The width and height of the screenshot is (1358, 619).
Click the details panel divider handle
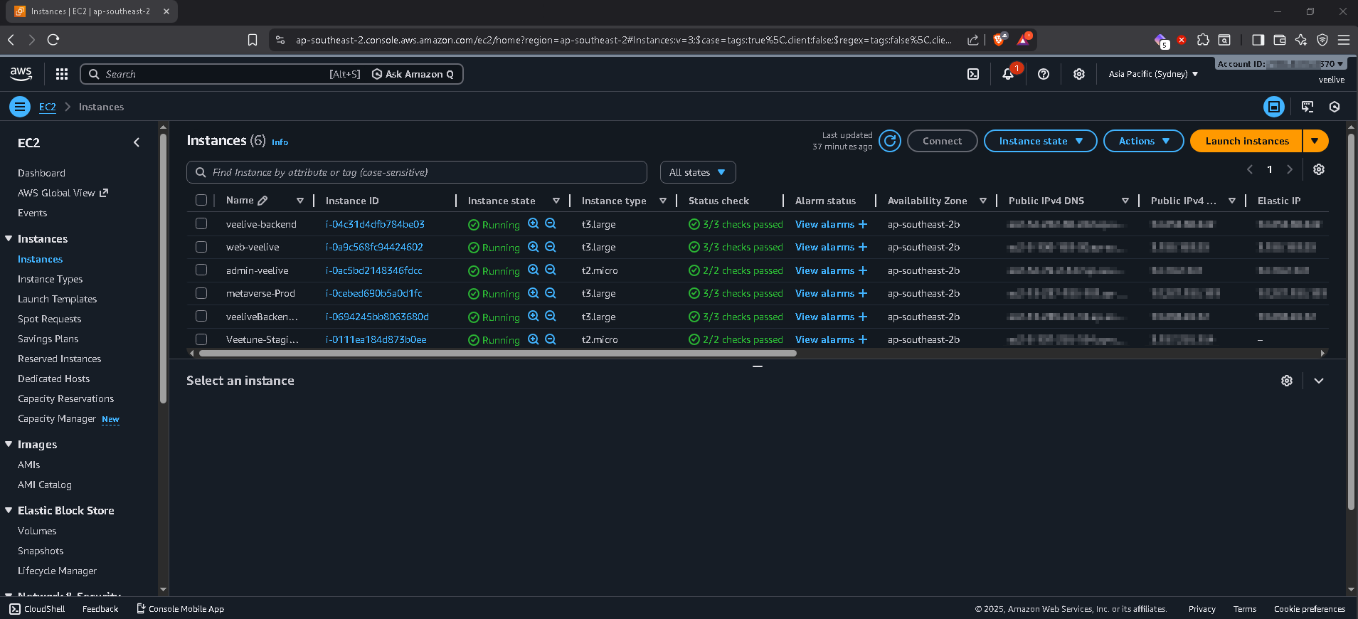[x=758, y=366]
